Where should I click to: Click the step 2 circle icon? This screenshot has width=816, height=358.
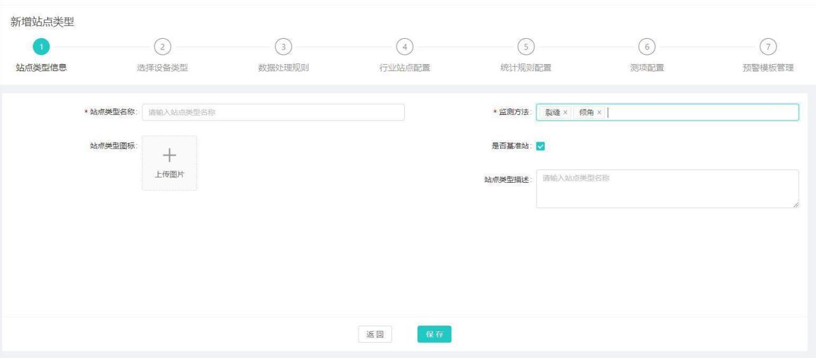(x=162, y=46)
